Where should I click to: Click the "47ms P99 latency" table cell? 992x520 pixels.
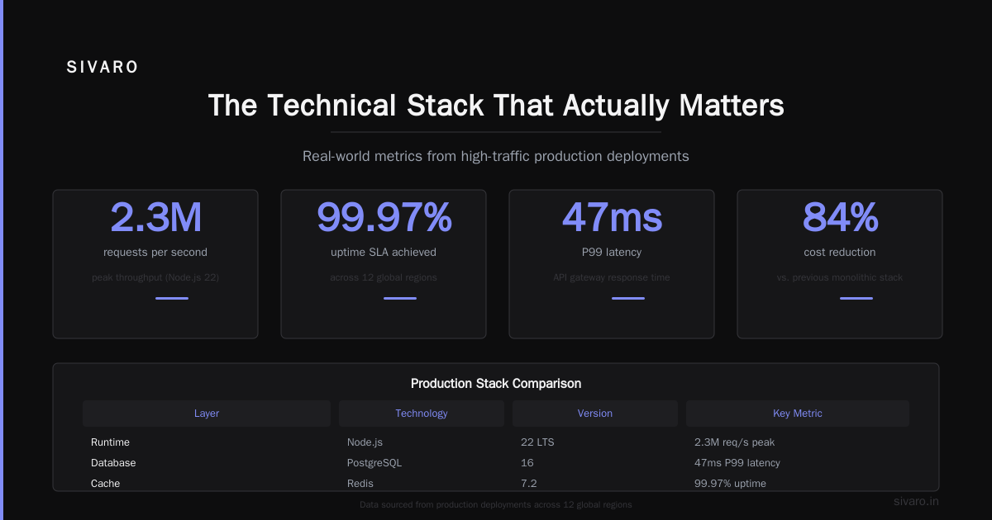737,463
